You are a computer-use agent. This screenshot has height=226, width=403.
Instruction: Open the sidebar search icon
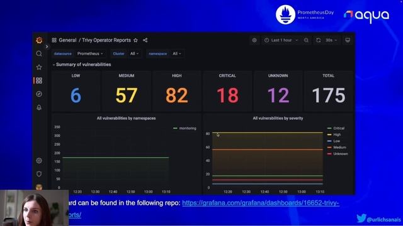(x=39, y=53)
